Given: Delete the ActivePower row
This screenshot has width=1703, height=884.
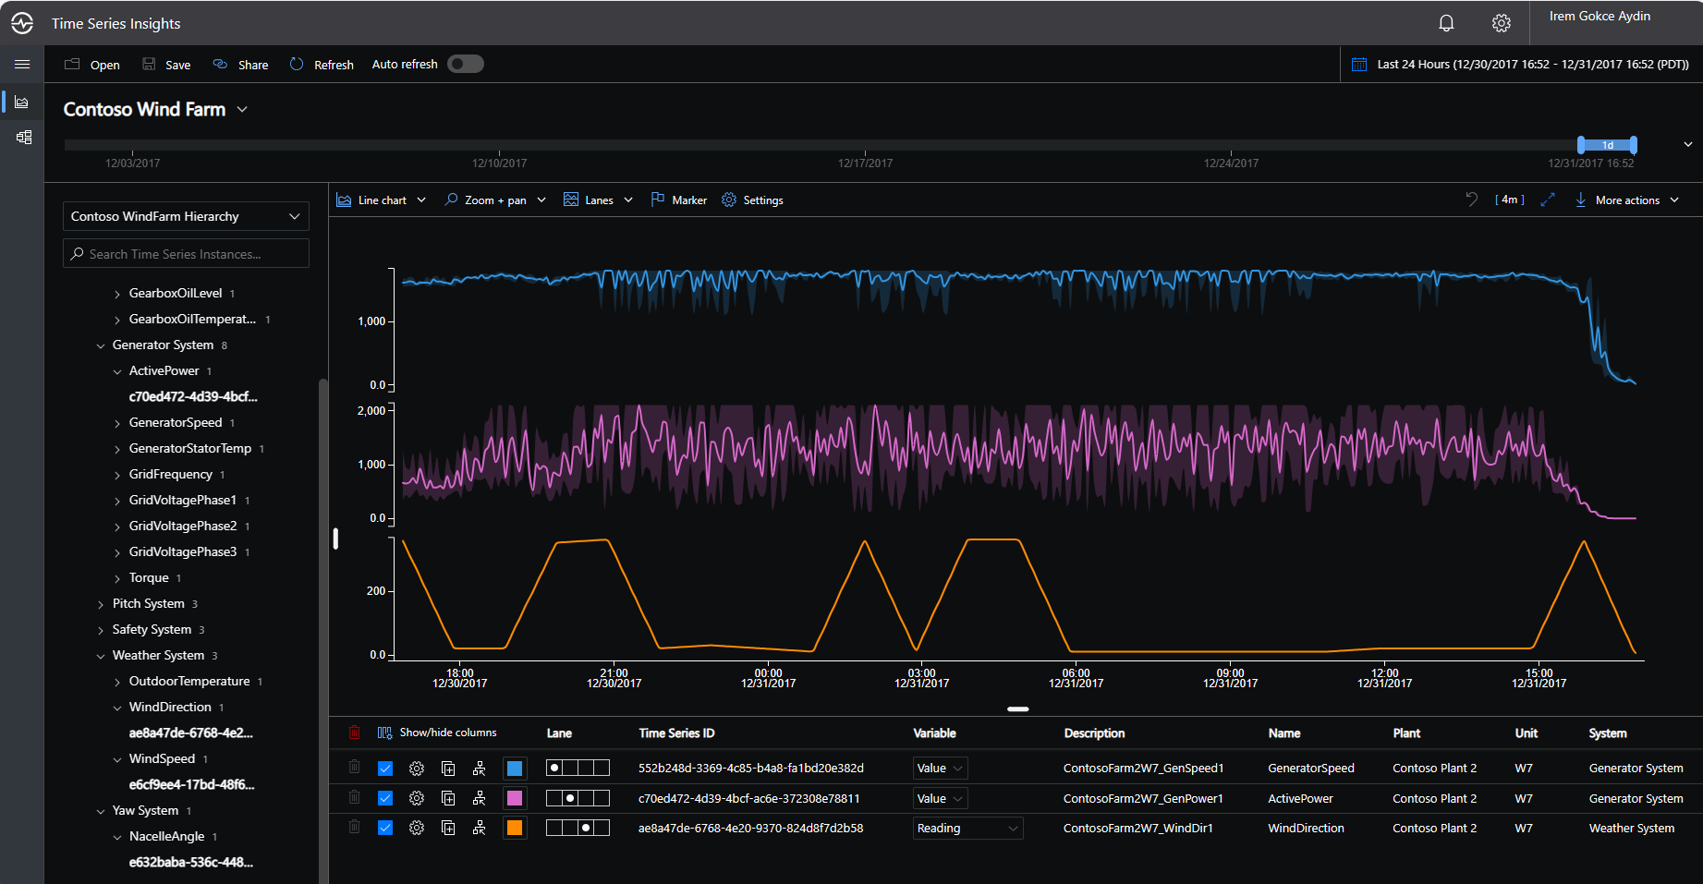Looking at the screenshot, I should pos(354,797).
